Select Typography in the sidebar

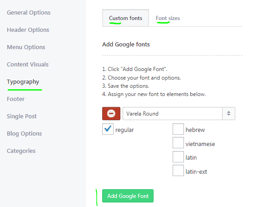[23, 82]
